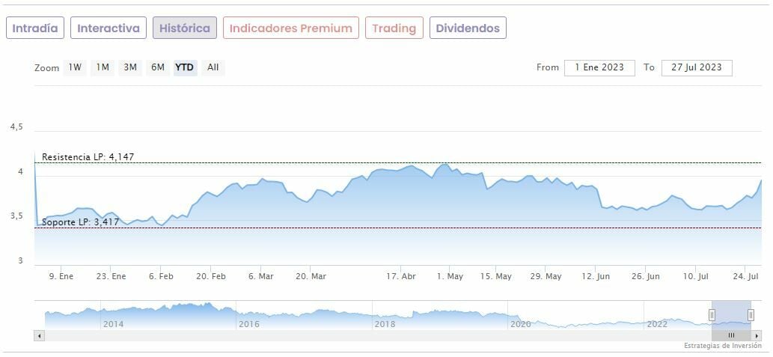Click the From date field
Image resolution: width=773 pixels, height=357 pixels.
[x=599, y=67]
